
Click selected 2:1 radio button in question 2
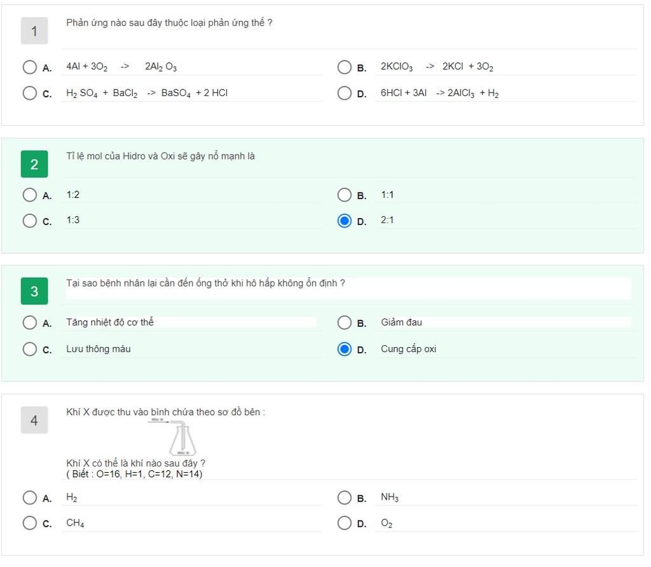[344, 221]
